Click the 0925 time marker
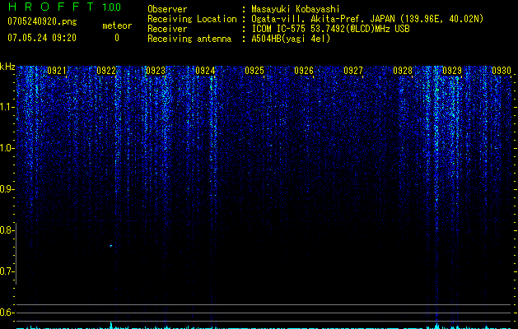Image resolution: width=518 pixels, height=329 pixels. (x=254, y=71)
